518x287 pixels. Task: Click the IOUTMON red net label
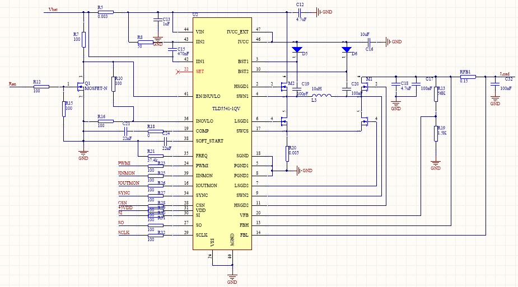pos(129,183)
